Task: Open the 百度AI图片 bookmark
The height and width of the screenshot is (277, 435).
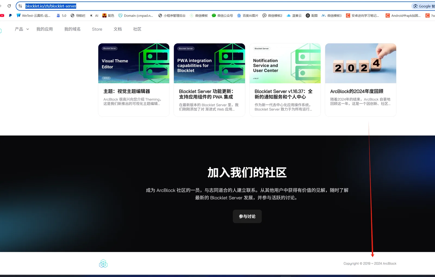Action: pos(248,16)
